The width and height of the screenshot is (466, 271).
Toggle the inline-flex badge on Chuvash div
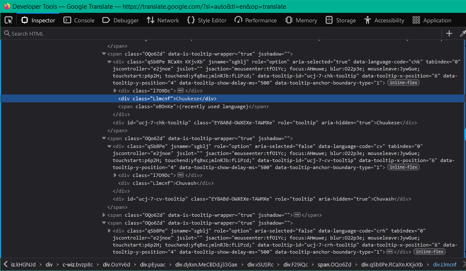tap(403, 167)
